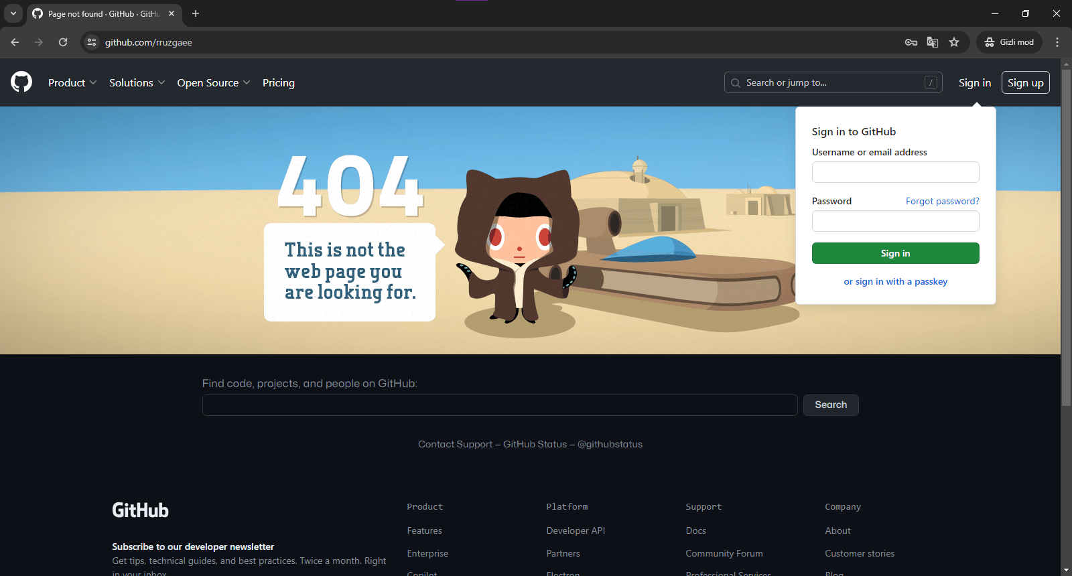Screen dimensions: 1072x576
Task: Close the Page not found tab
Action: (x=172, y=13)
